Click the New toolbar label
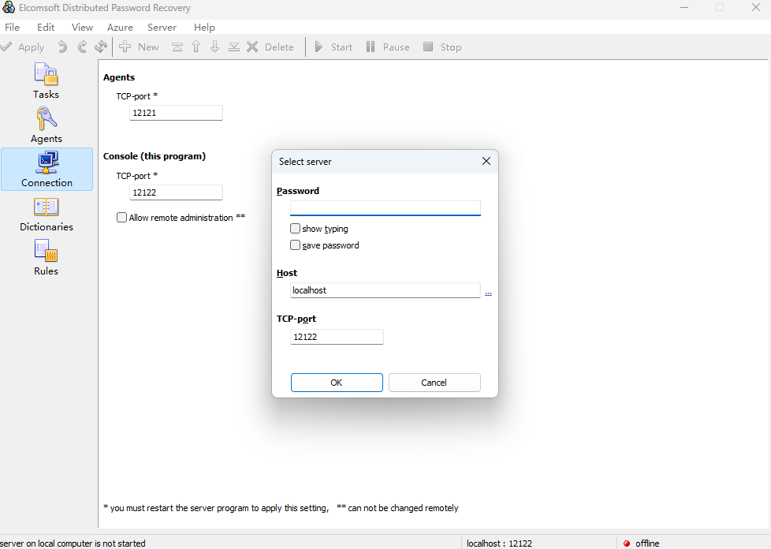The width and height of the screenshot is (771, 549). pos(148,47)
